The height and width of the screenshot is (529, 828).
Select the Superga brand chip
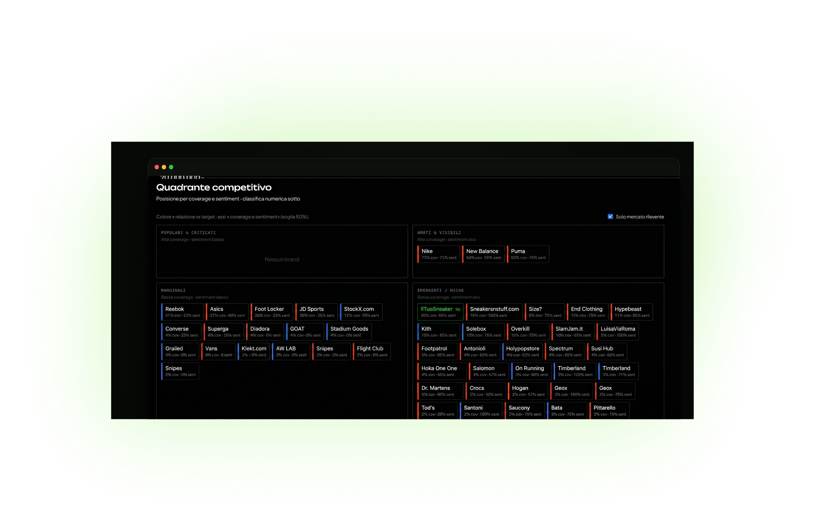click(x=224, y=332)
